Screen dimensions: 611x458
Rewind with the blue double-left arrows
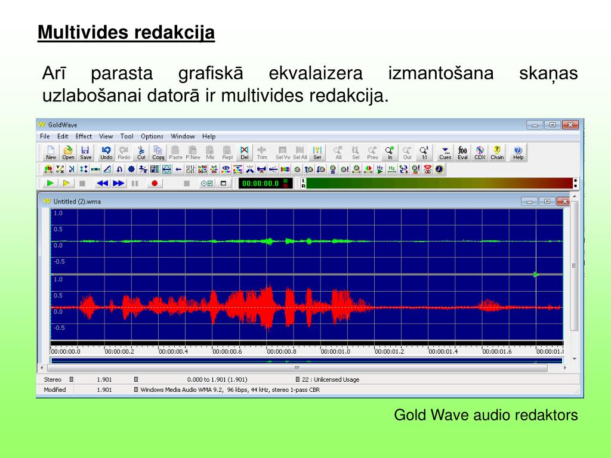[102, 183]
